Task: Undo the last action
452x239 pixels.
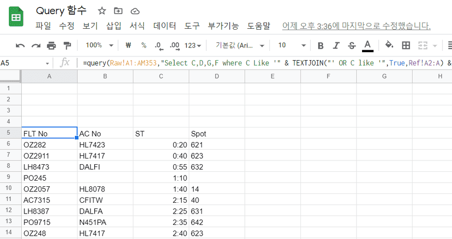Action: pos(20,46)
